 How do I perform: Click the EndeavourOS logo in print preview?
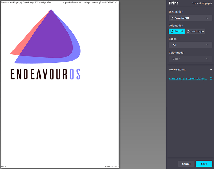(x=45, y=45)
